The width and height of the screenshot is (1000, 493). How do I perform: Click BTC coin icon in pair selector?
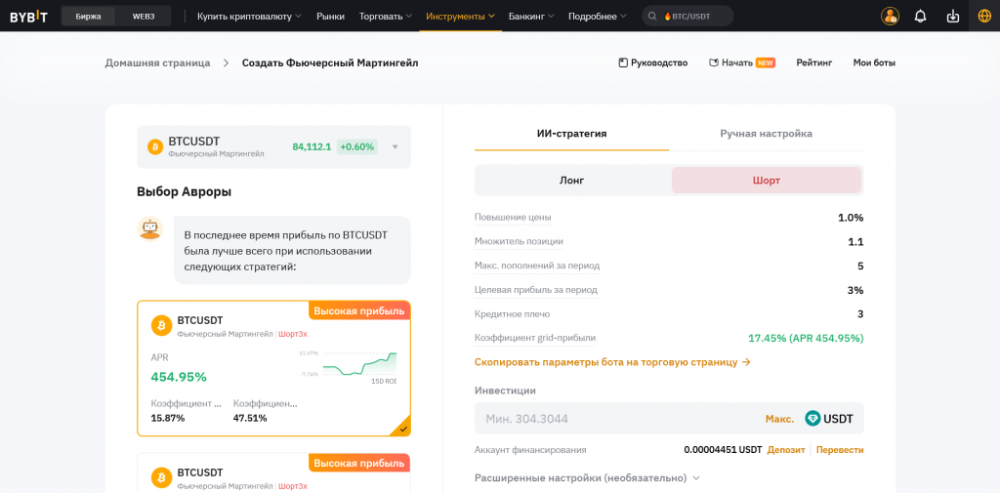point(155,147)
